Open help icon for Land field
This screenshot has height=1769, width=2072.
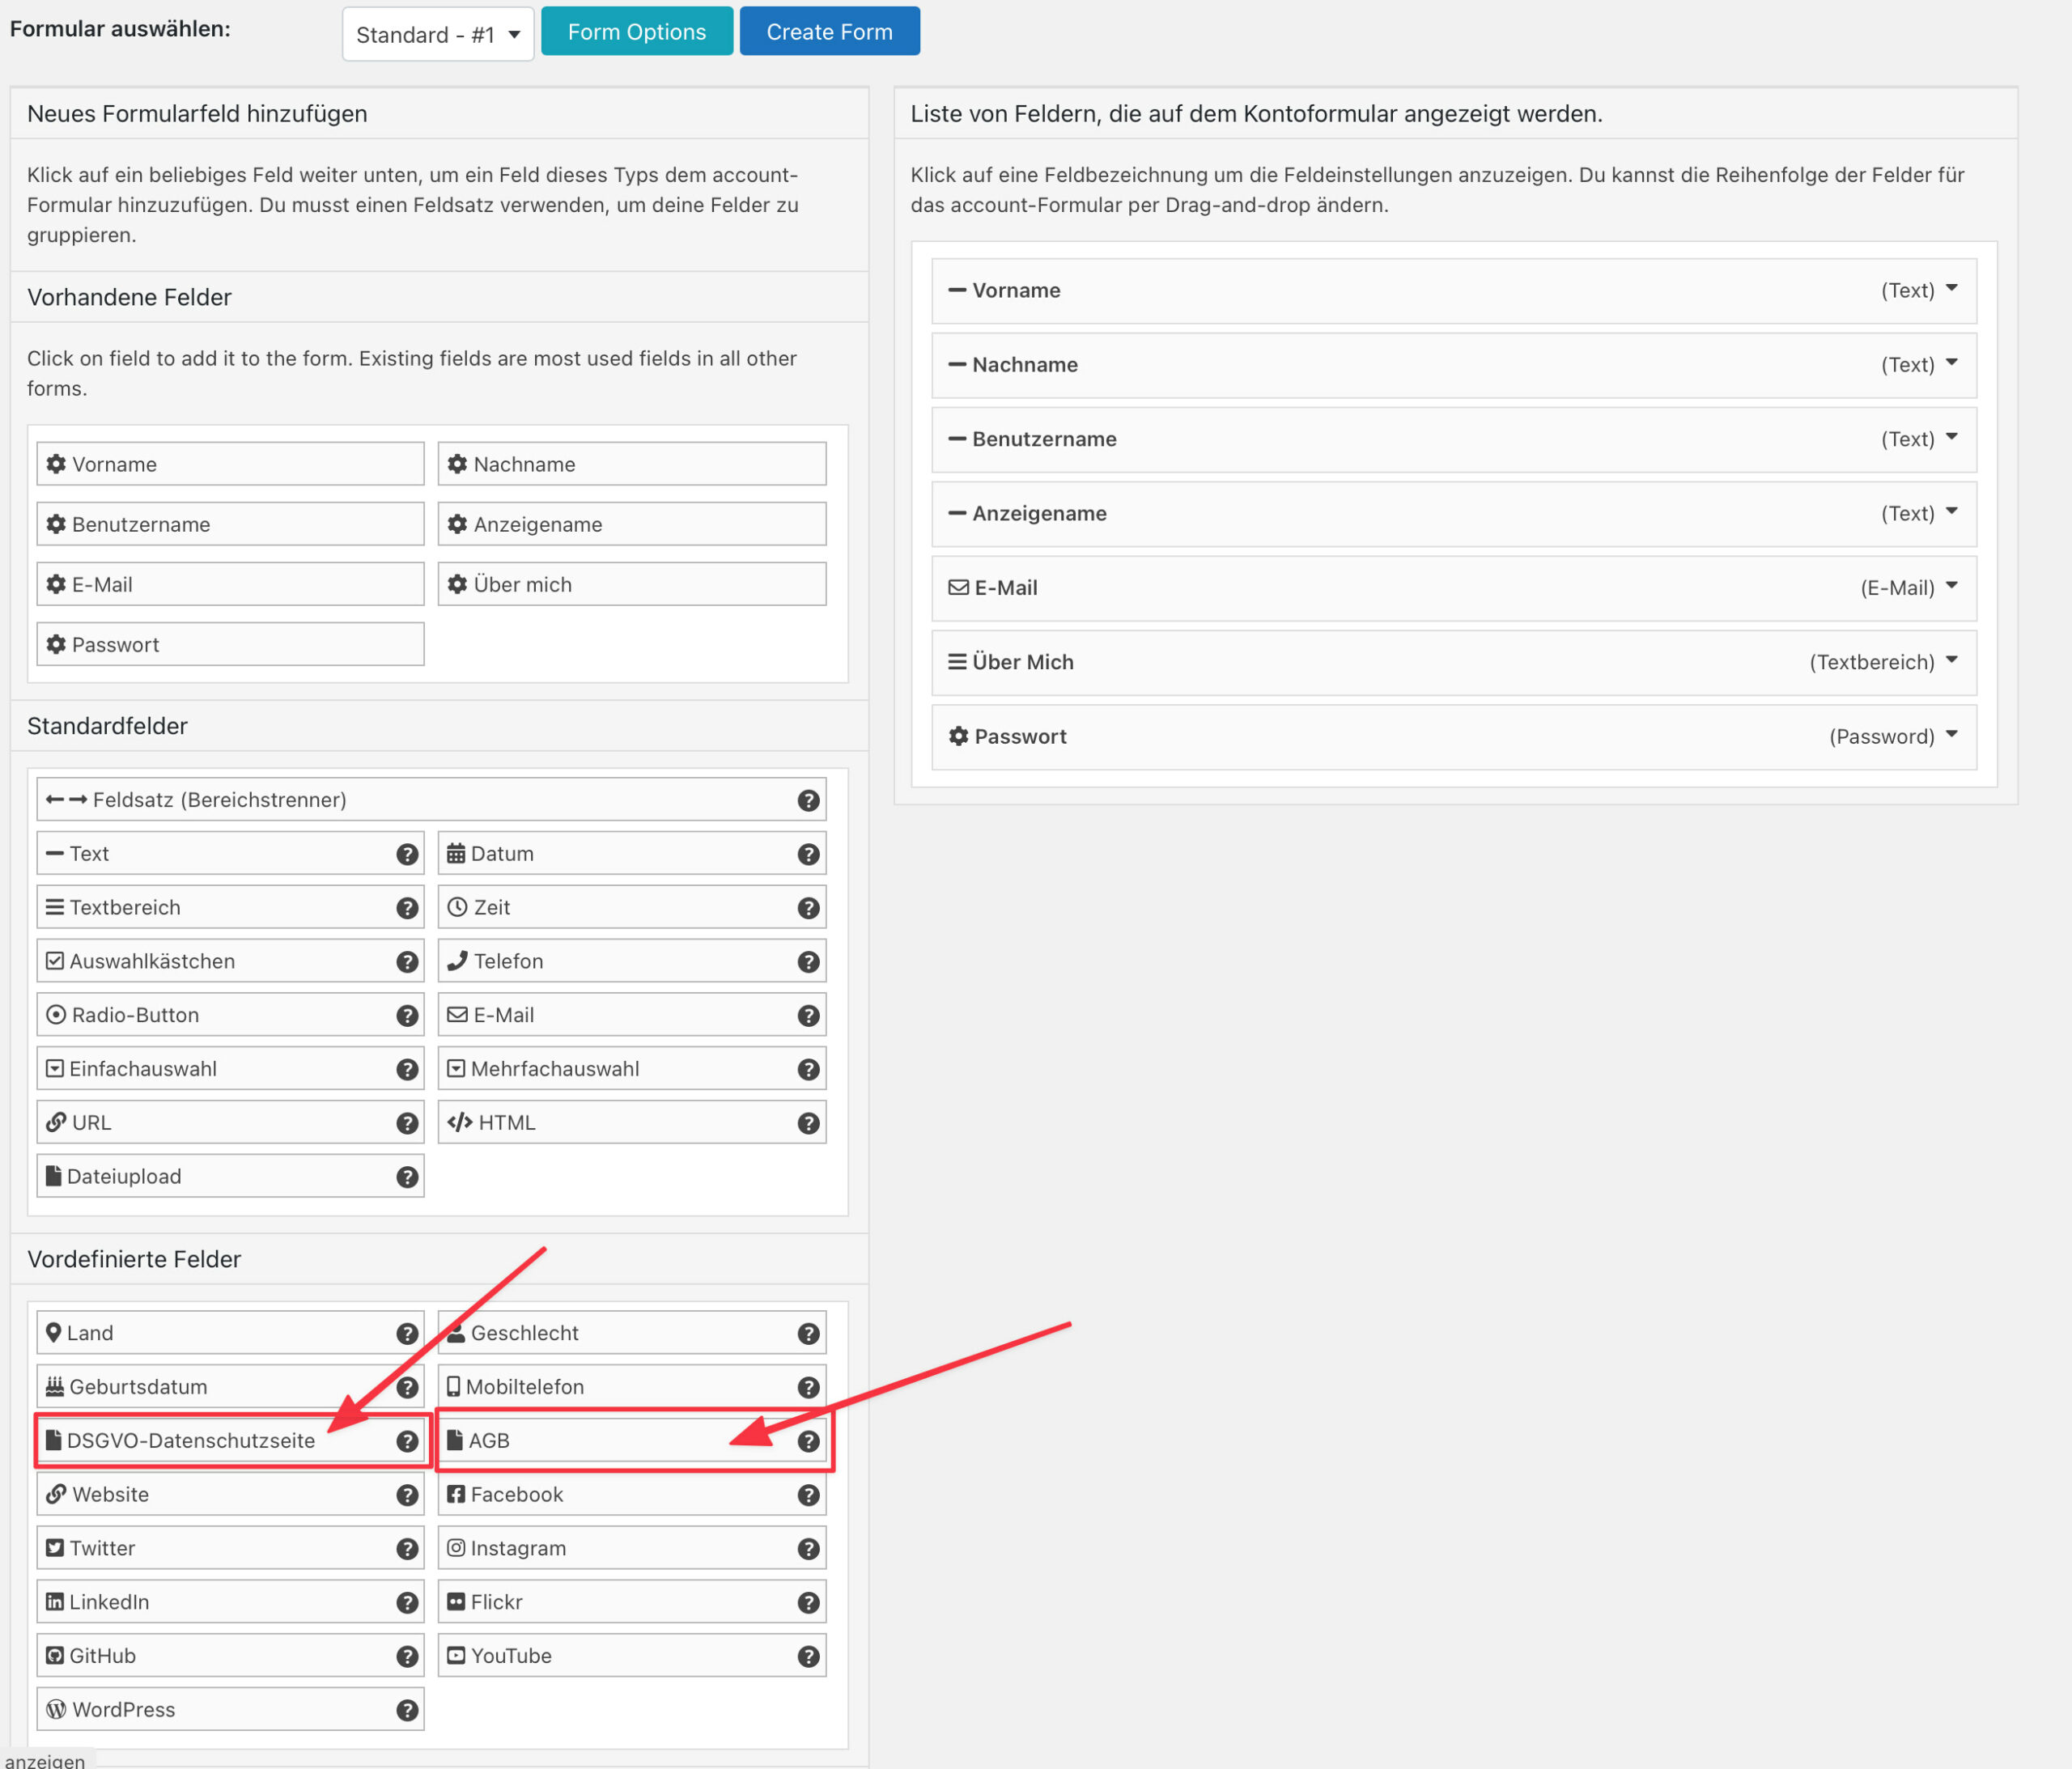(407, 1334)
